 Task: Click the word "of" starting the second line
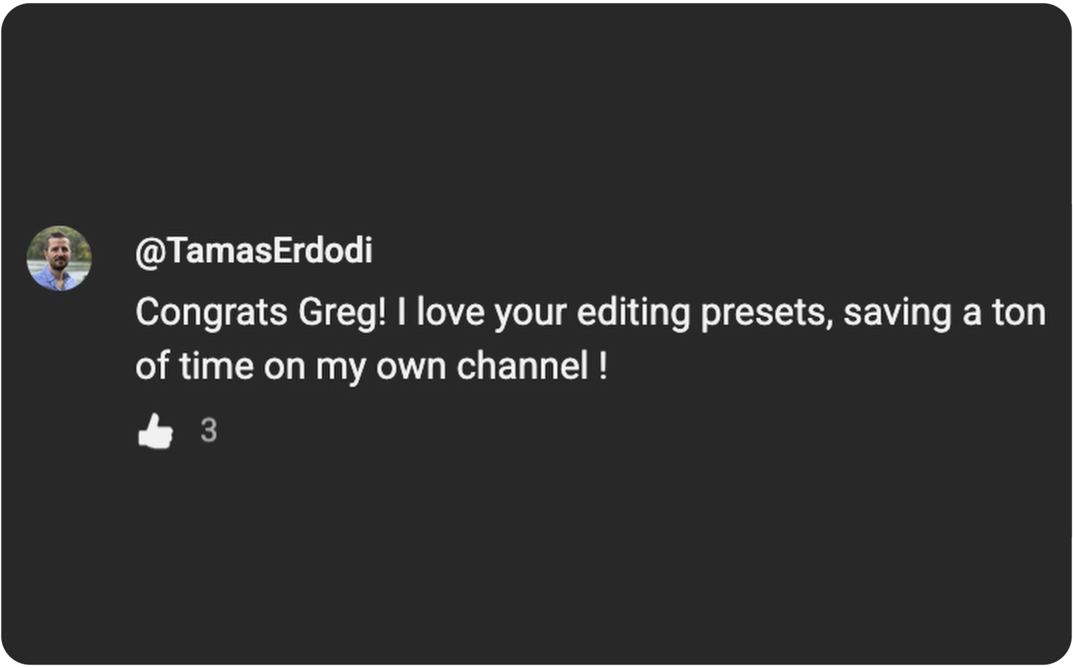coord(153,366)
